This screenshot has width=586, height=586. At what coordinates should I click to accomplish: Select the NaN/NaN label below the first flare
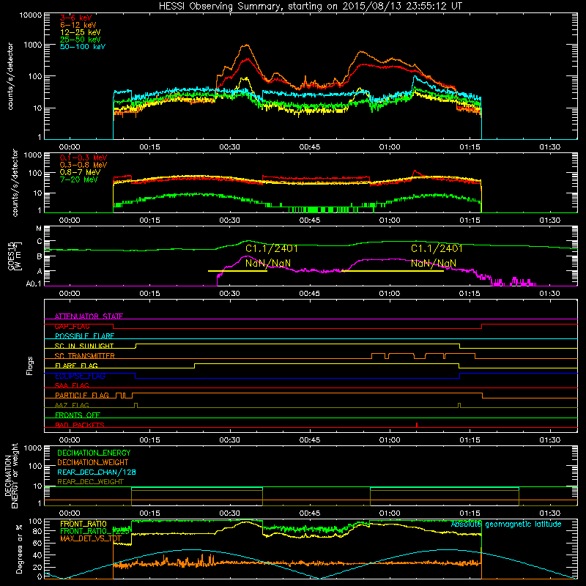pos(268,264)
